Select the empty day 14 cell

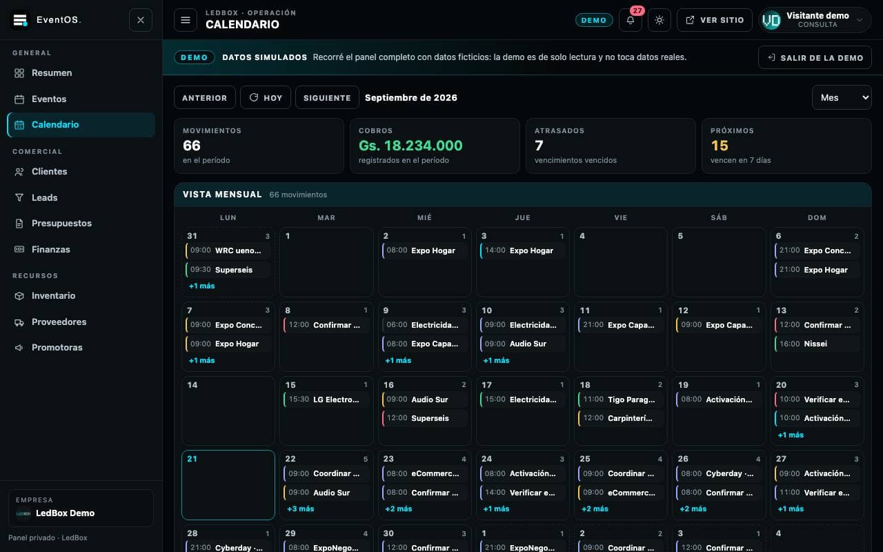coord(228,411)
